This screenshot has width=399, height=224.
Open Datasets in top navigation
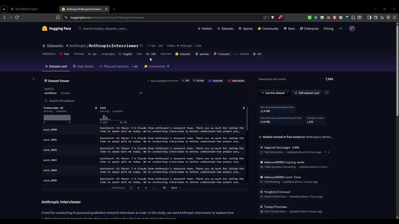click(225, 29)
